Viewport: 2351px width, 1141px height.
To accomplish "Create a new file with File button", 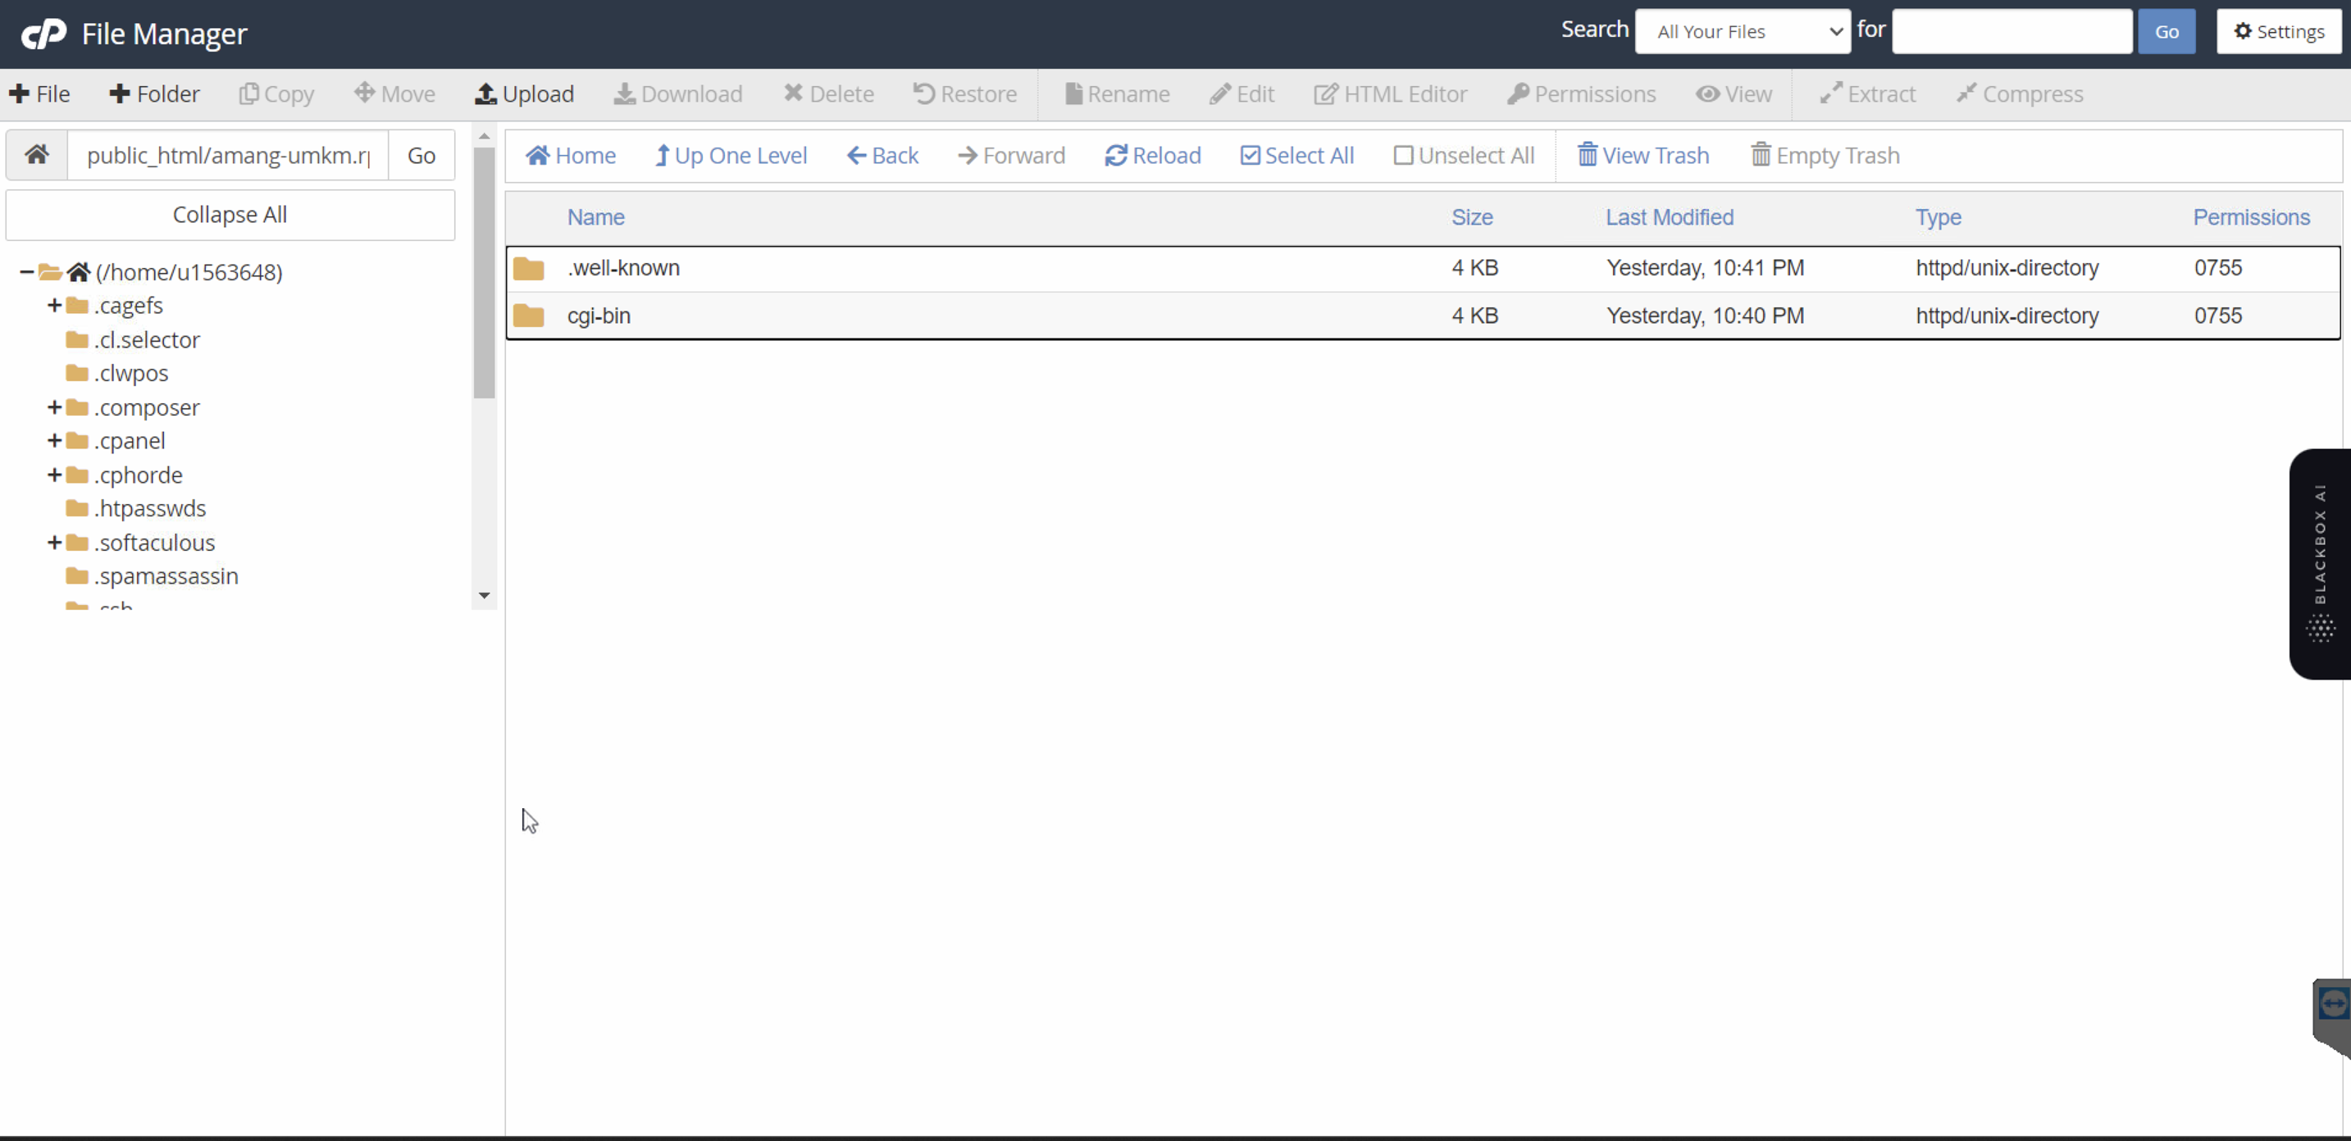I will pyautogui.click(x=39, y=94).
